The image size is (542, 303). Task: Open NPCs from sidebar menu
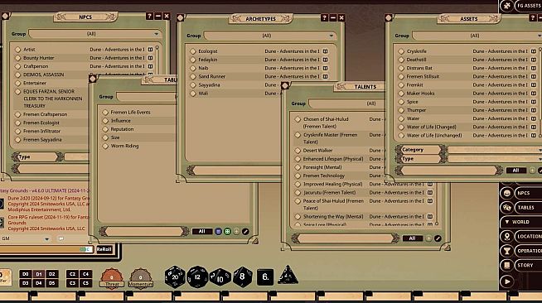[528, 193]
